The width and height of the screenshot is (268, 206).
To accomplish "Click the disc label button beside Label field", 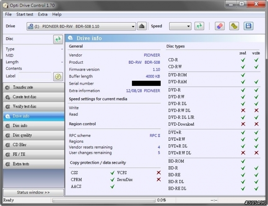I will (58, 77).
